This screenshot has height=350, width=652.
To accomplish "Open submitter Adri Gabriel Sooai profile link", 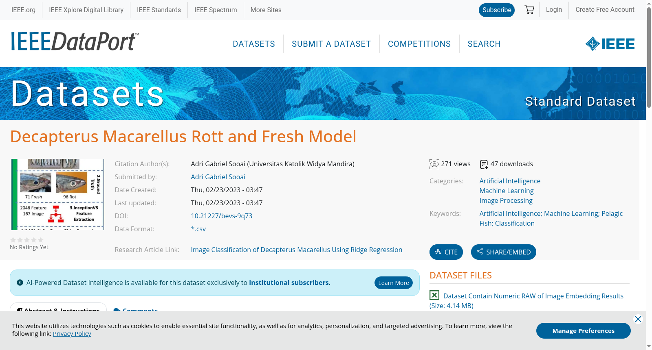I will click(218, 177).
